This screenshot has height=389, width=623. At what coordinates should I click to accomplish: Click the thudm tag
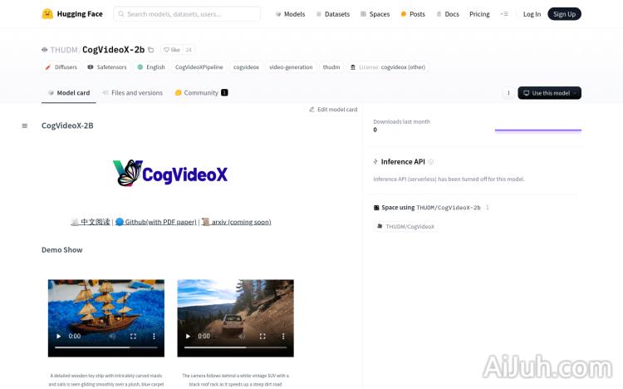(331, 67)
